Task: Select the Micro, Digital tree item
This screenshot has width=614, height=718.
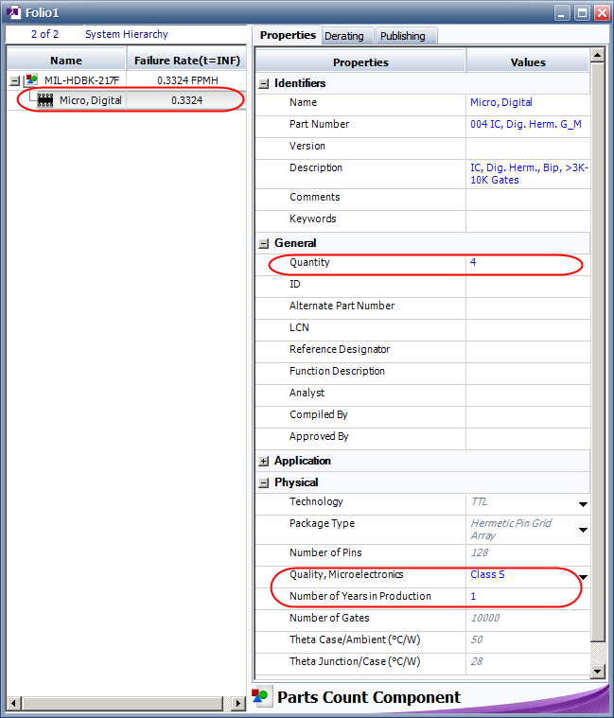Action: tap(90, 100)
